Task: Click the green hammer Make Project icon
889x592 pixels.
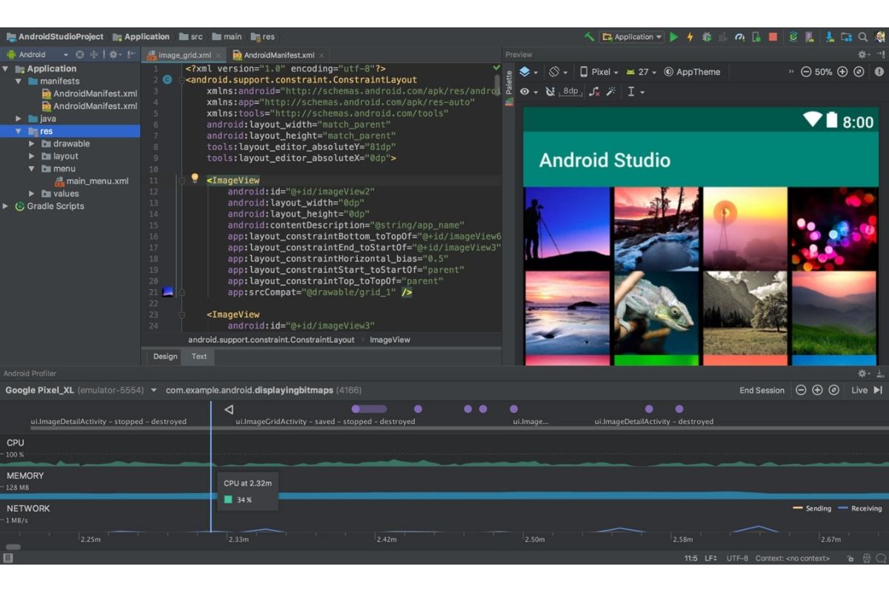Action: (x=590, y=36)
